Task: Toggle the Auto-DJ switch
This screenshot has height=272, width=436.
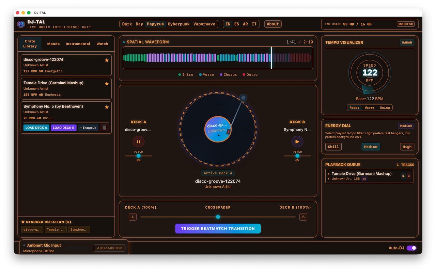Action: pos(411,248)
